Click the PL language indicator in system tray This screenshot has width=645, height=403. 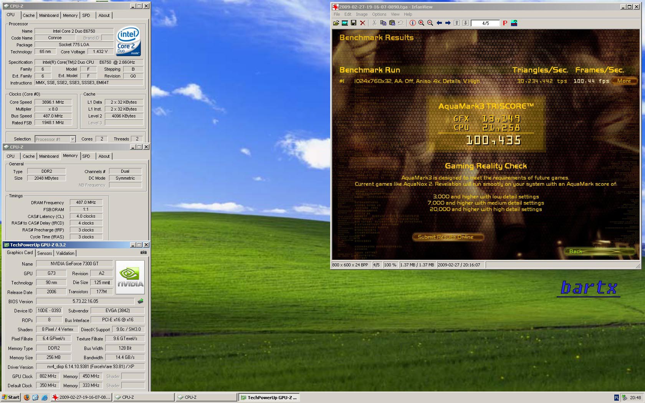617,398
